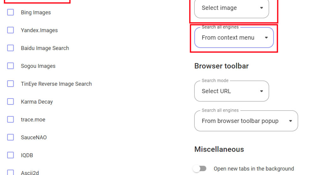Check the SauceNAO checkbox
The width and height of the screenshot is (313, 175).
[10, 137]
